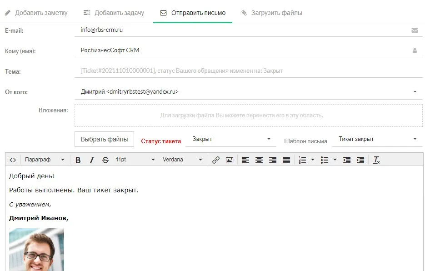The width and height of the screenshot is (425, 271).
Task: Open the Статус тикета dropdown
Action: pos(231,139)
